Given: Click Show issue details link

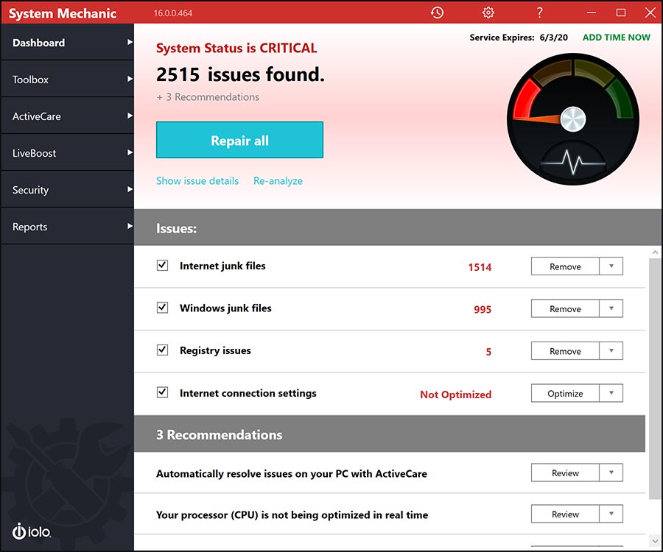Looking at the screenshot, I should point(197,181).
